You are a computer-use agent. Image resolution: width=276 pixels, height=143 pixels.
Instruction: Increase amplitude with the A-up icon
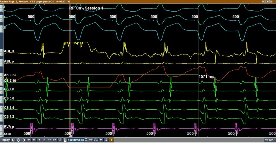click(91, 140)
